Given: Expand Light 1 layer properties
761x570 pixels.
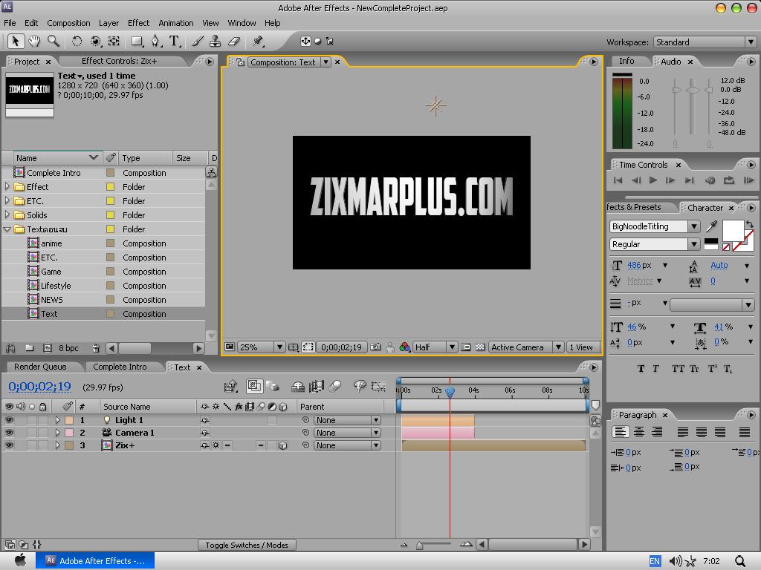Looking at the screenshot, I should click(x=57, y=420).
